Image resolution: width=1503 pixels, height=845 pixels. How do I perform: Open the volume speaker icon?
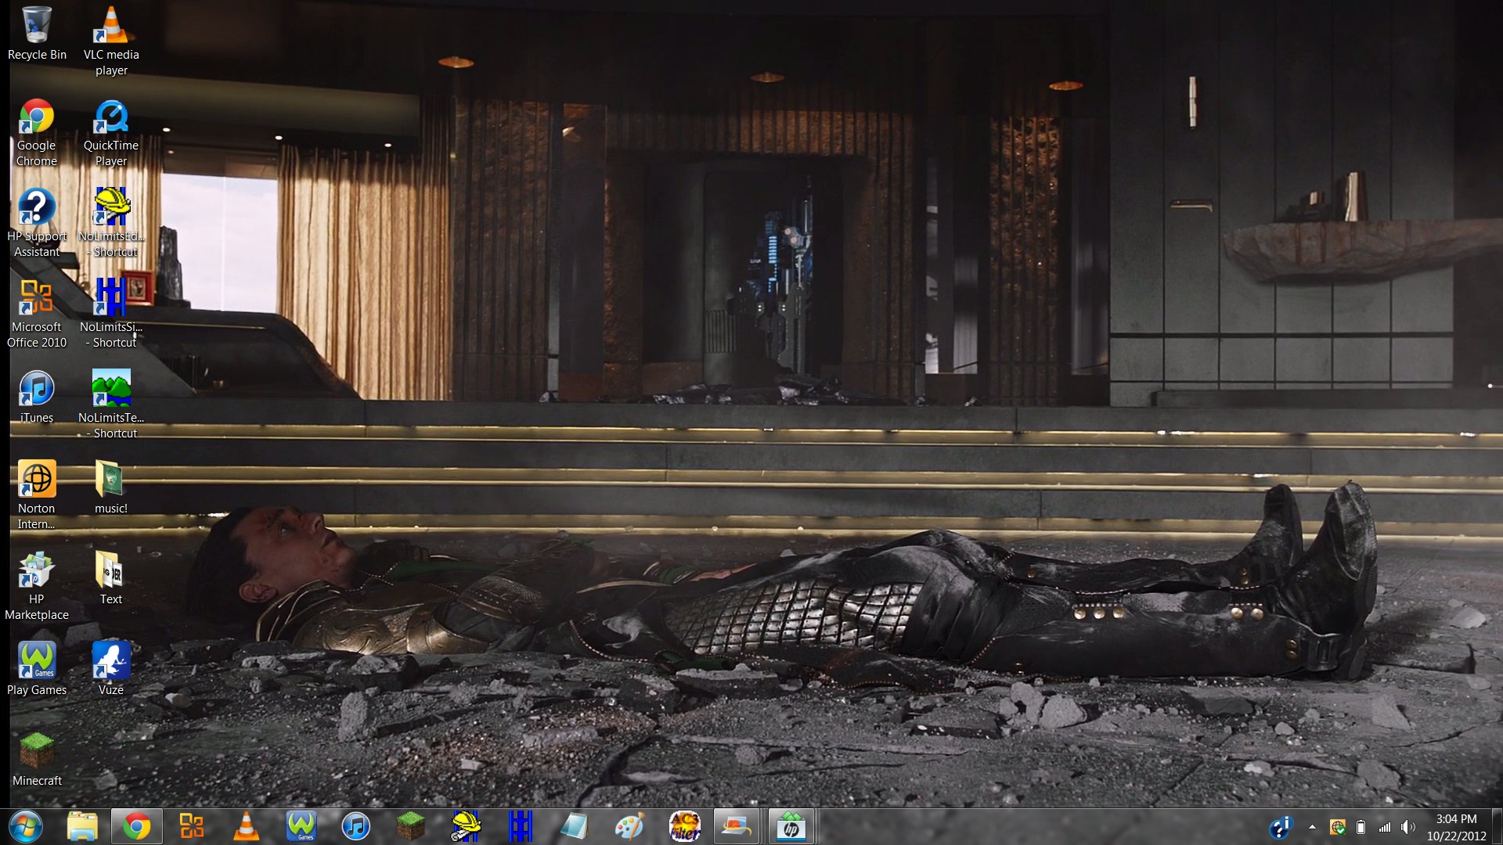tap(1408, 827)
